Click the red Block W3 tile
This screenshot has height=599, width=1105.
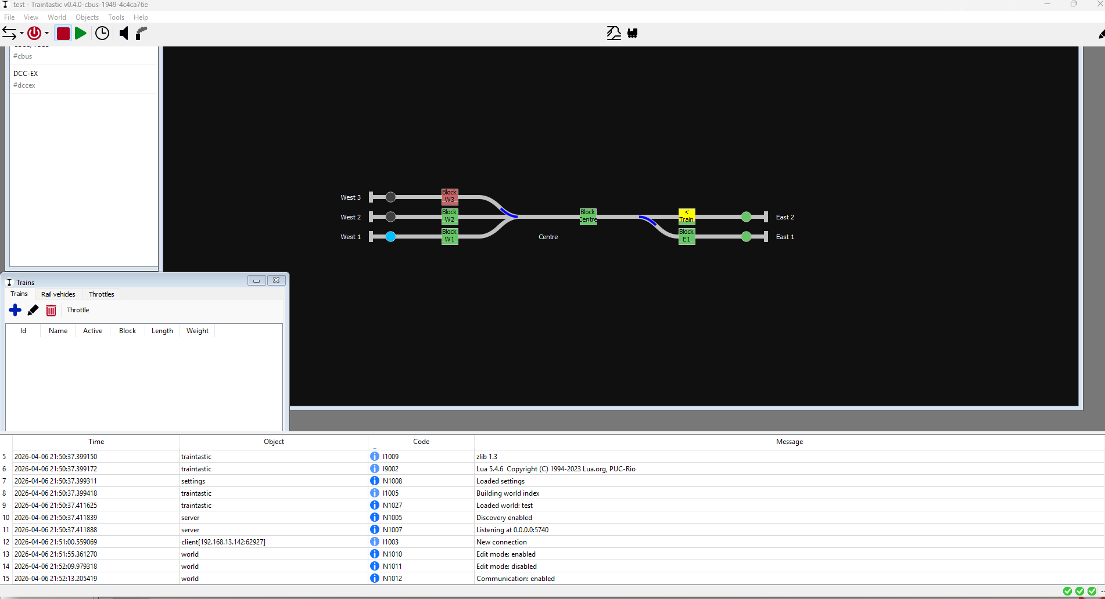[450, 196]
